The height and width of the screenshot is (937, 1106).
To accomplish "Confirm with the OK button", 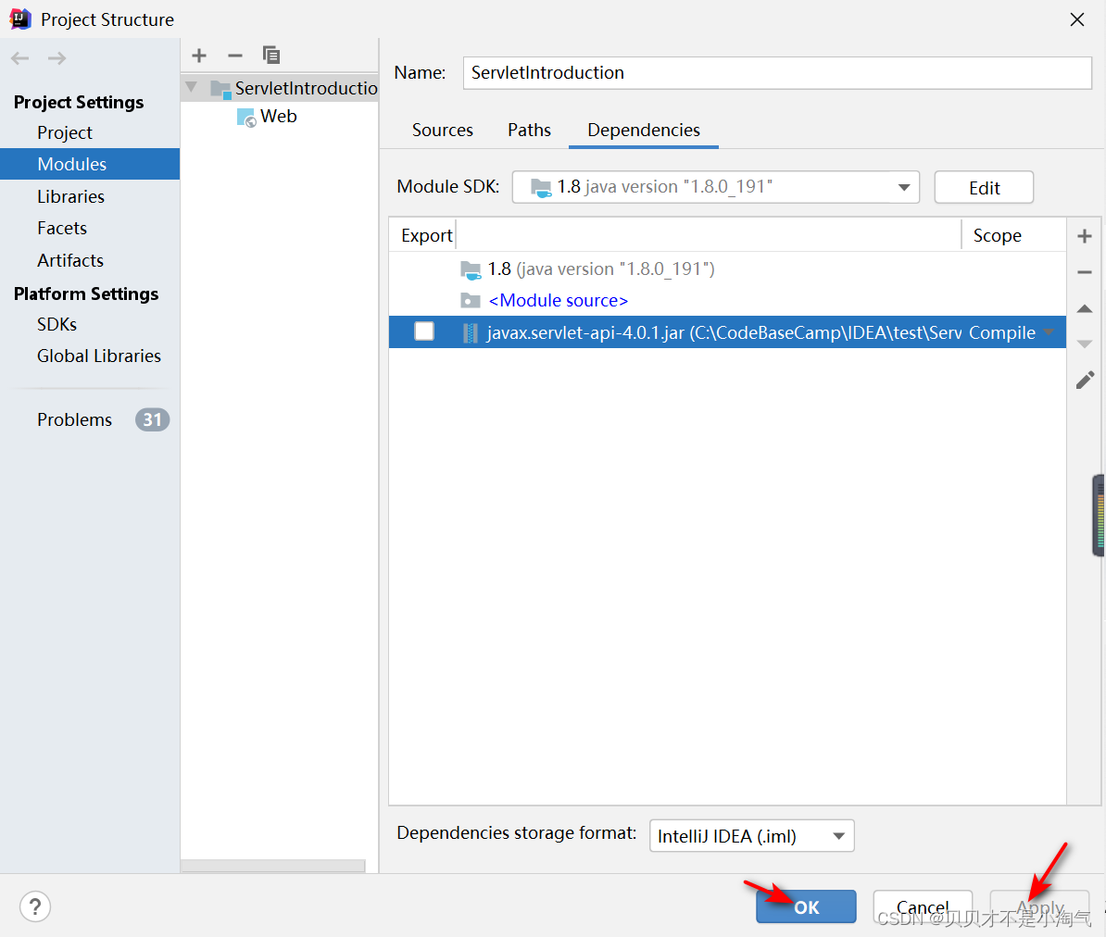I will coord(806,906).
